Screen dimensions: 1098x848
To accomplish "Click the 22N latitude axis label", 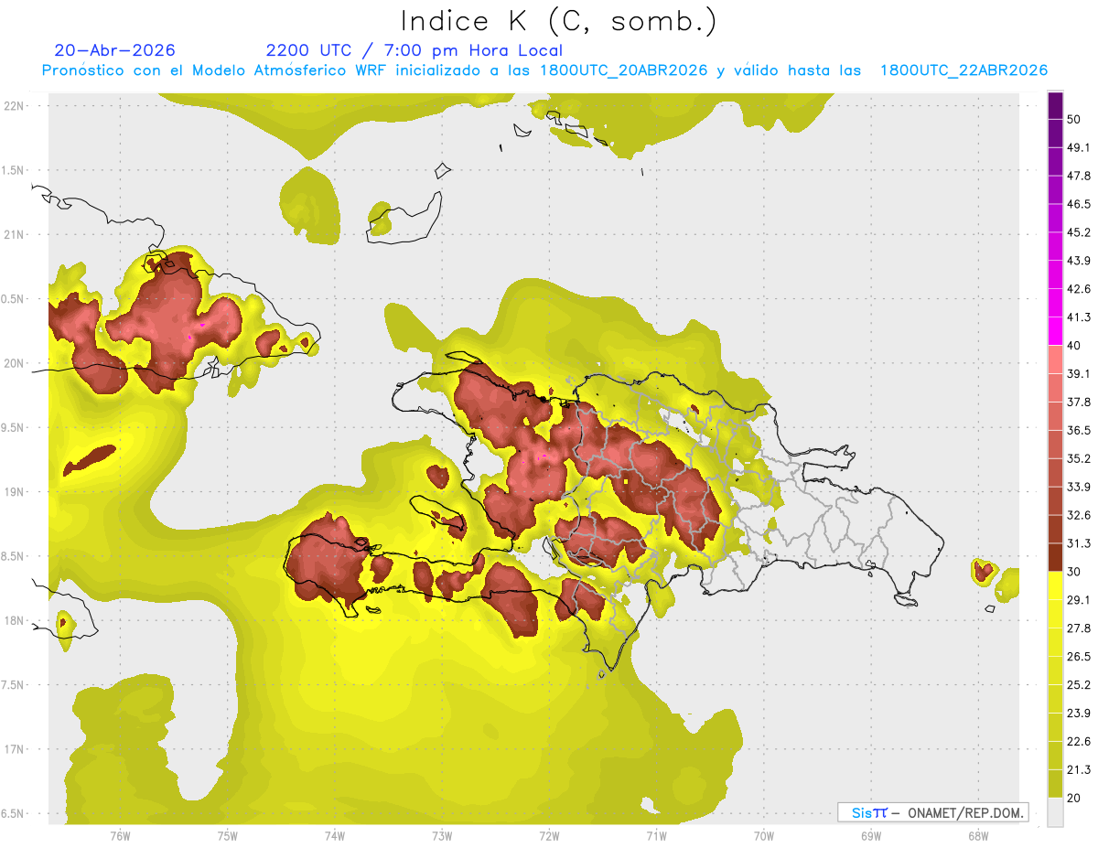I will coord(15,105).
